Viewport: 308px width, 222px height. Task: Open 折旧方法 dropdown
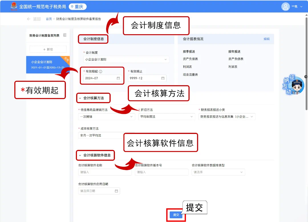[167, 117]
